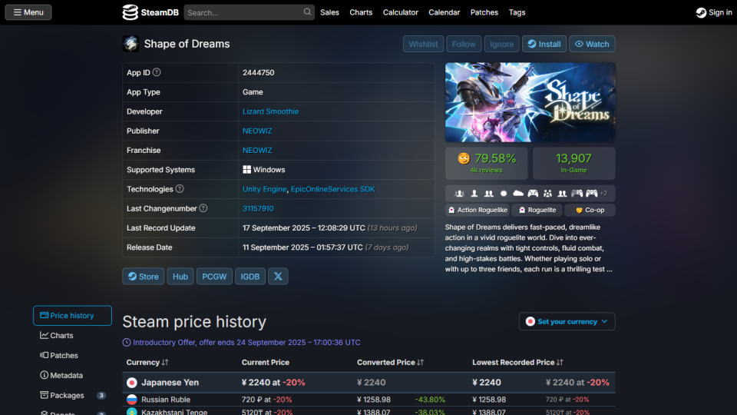The height and width of the screenshot is (415, 737).
Task: Click the Japanese Yen currency label
Action: coord(170,383)
